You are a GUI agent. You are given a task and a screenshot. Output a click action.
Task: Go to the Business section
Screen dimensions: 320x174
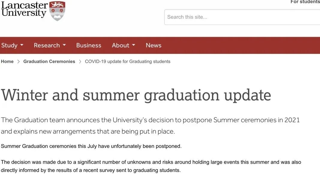point(88,45)
